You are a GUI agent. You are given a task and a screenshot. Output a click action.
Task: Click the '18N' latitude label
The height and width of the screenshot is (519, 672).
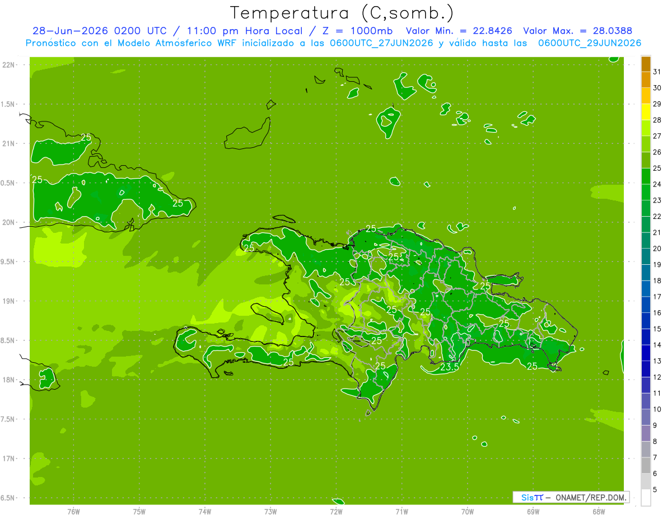click(x=8, y=380)
